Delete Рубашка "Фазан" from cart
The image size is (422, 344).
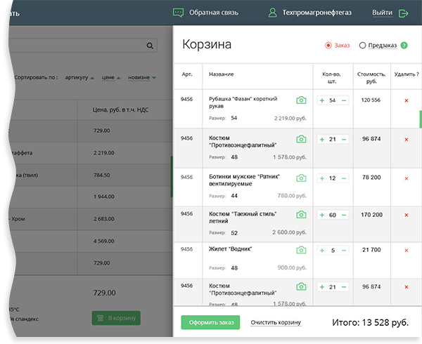pyautogui.click(x=407, y=100)
